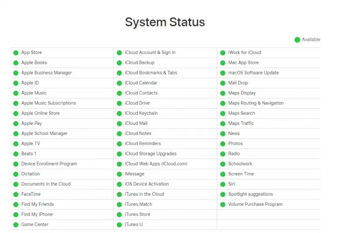Click the green dot beside Apple Pay
Viewport: 338px width, 233px height.
(x=16, y=124)
